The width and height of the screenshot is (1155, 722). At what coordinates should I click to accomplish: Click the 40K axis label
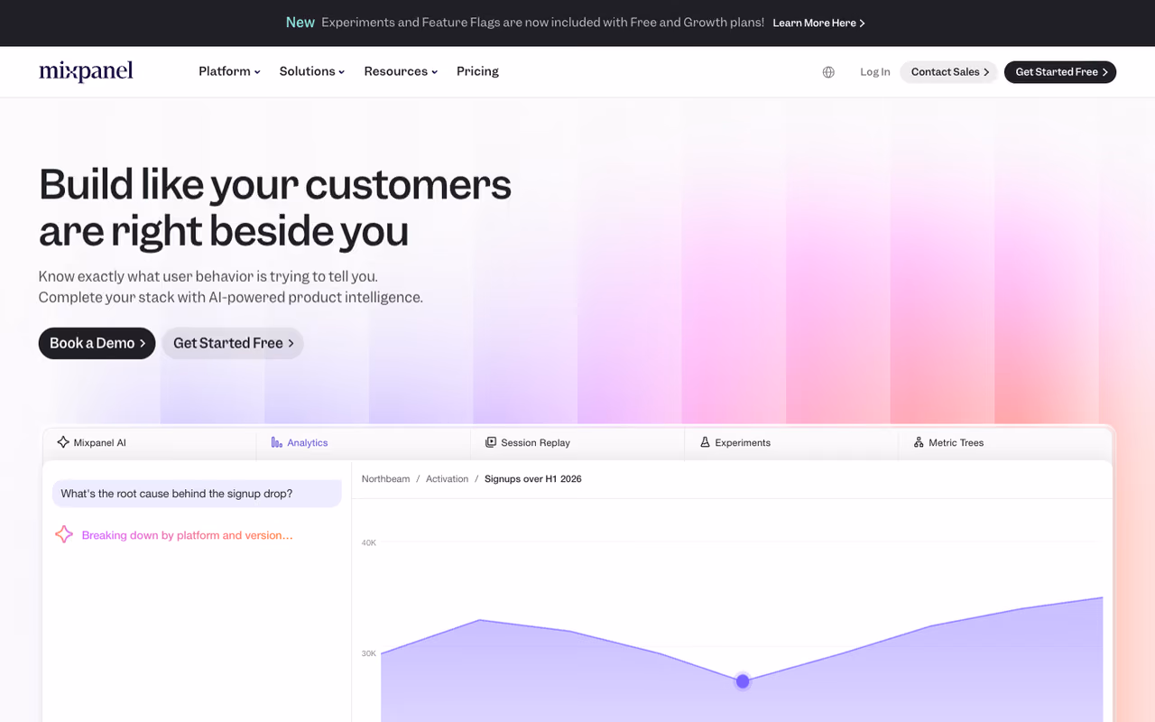coord(369,542)
